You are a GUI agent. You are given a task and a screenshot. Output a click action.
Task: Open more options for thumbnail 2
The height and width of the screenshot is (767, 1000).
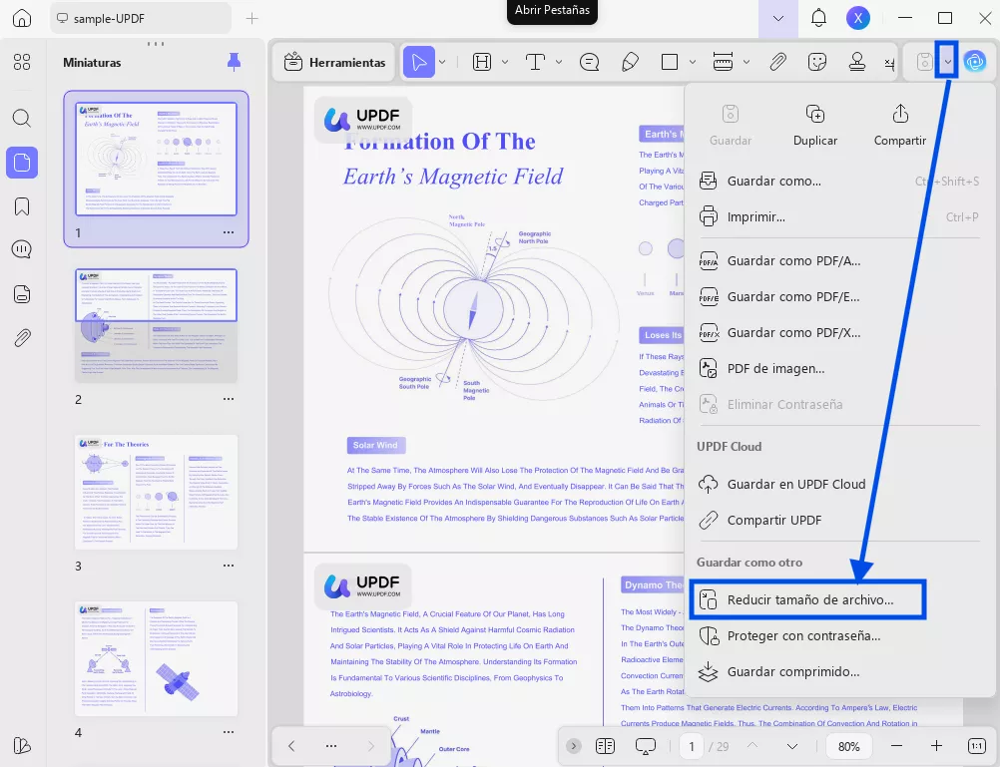[x=229, y=399]
